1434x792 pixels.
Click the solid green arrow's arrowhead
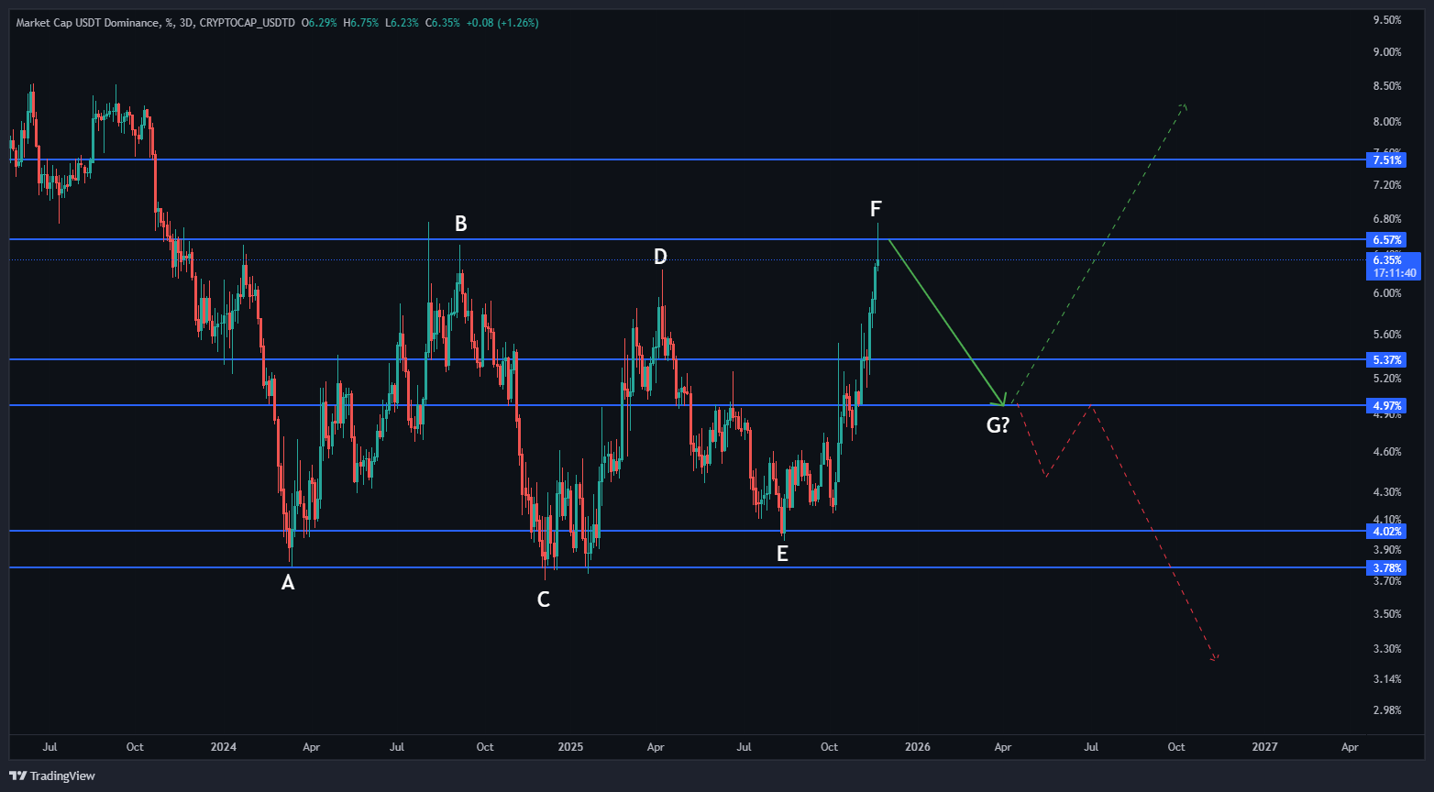coord(1001,401)
